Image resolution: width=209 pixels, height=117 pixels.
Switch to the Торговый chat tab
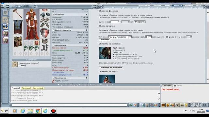click(26, 88)
